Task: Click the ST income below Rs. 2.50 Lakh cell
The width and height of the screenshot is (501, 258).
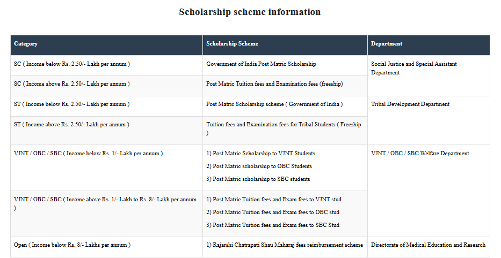Action: (72, 104)
